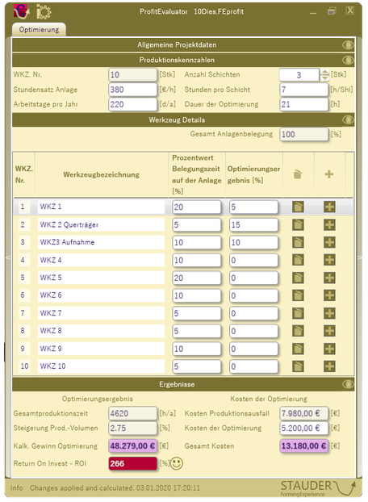Screen dimensions: 368x502
Task: Delete tool row WKZ 6
Action: (298, 295)
